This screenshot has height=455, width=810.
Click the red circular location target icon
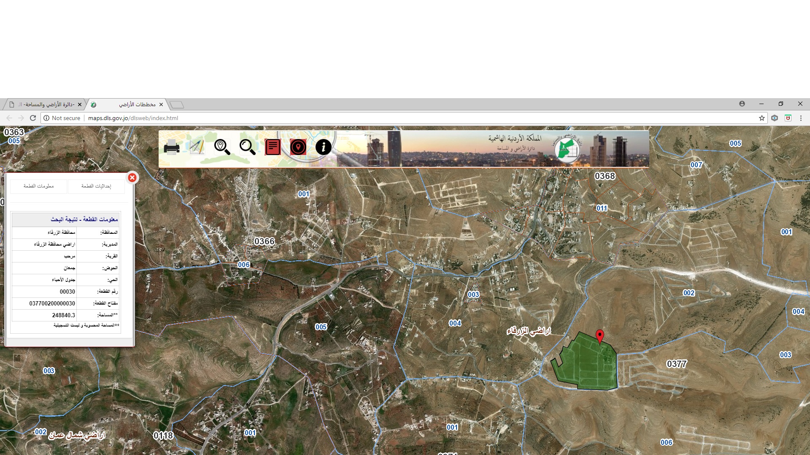tap(298, 147)
